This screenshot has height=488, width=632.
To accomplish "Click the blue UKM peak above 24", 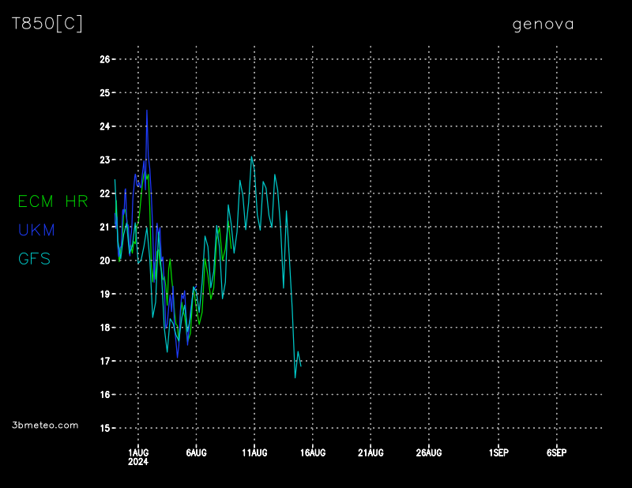I will pos(147,111).
